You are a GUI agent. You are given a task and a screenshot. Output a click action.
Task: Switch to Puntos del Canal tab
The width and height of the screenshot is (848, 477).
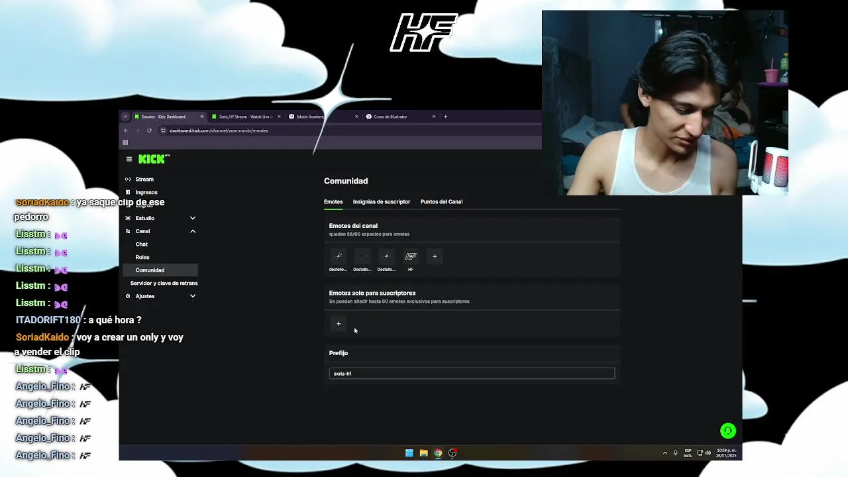441,202
